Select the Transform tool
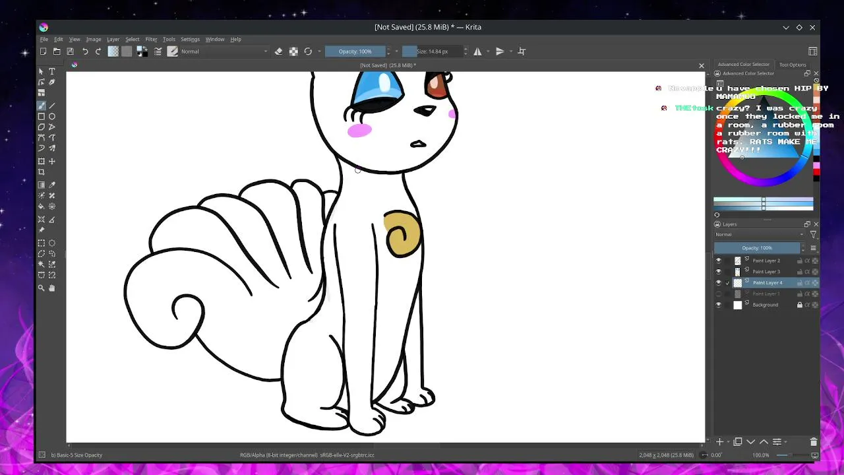This screenshot has width=844, height=475. (x=42, y=162)
